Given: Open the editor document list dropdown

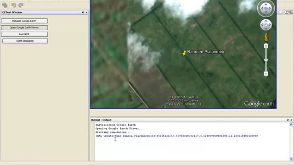Looking at the screenshot, I should click(x=287, y=12).
